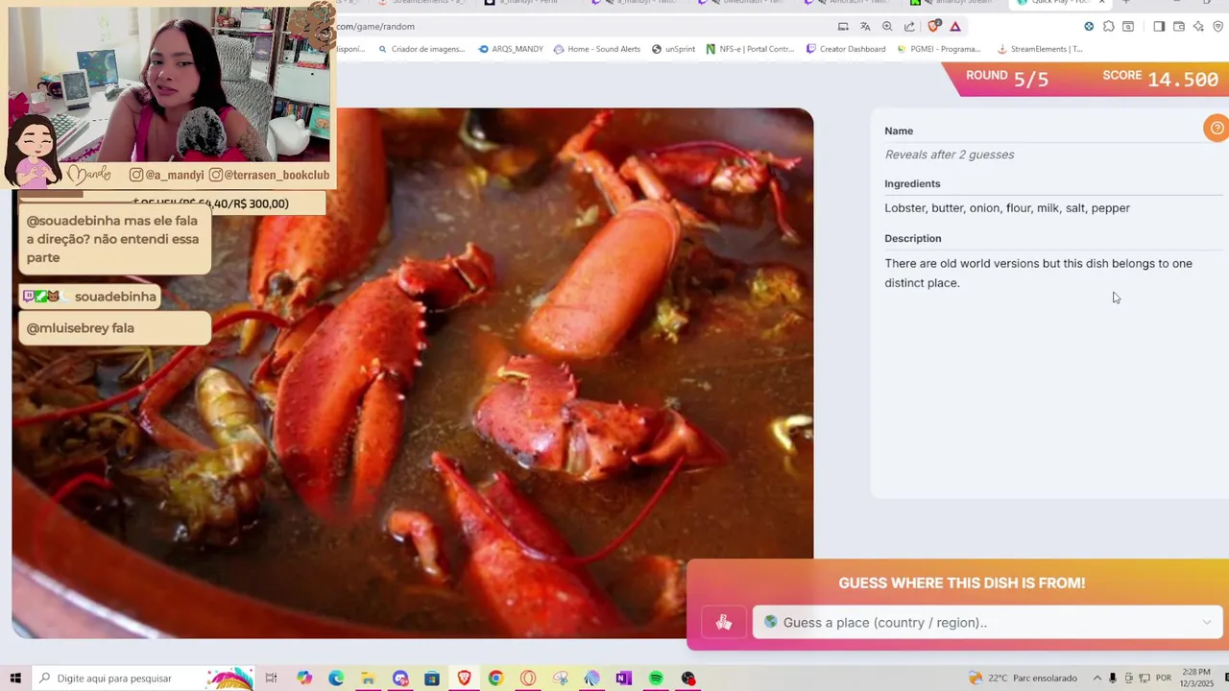Click the install app icon in address bar
1229x691 pixels.
click(x=843, y=27)
